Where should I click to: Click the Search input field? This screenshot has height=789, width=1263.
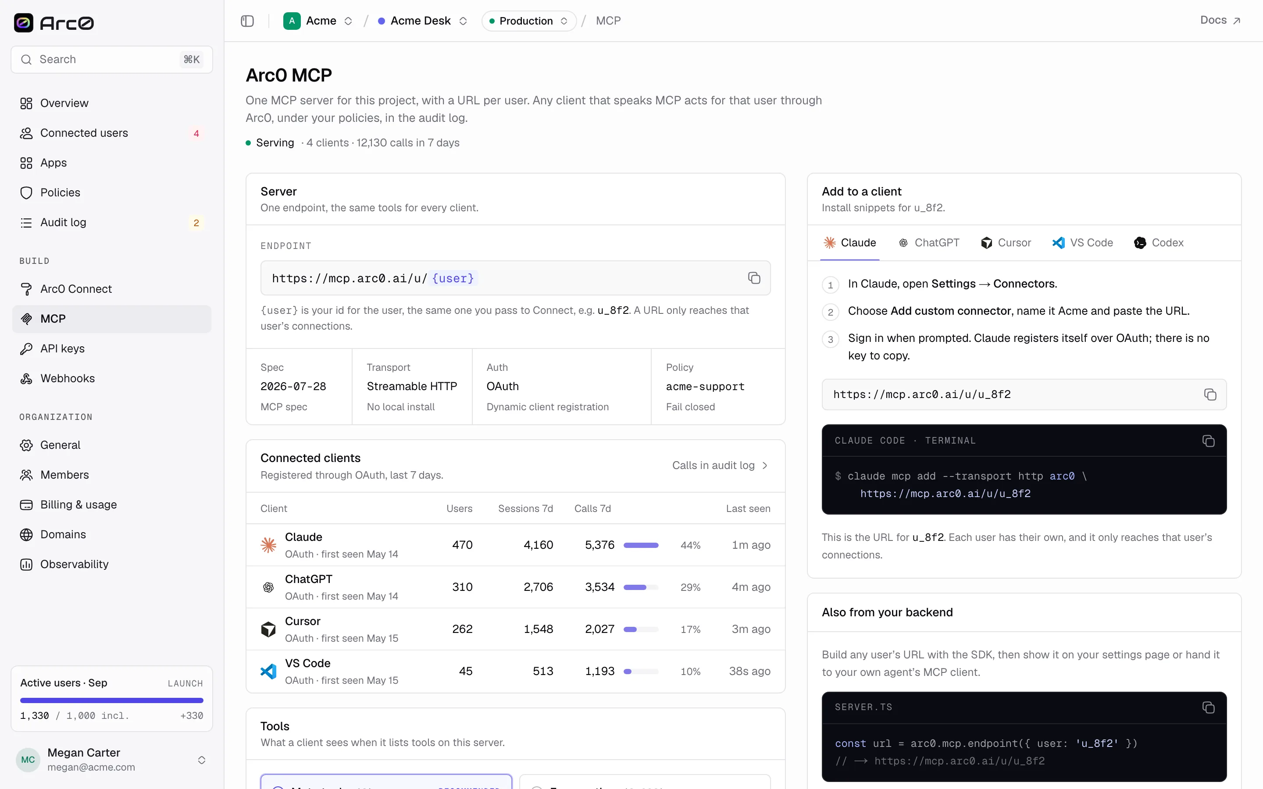tap(112, 60)
